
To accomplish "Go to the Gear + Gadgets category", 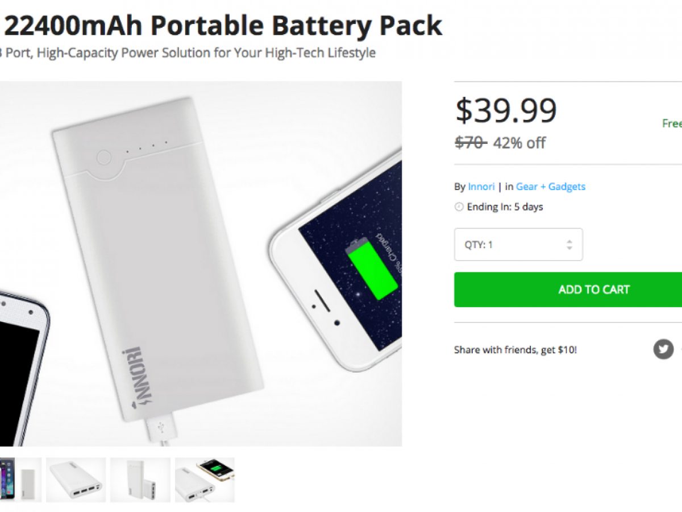I will pyautogui.click(x=550, y=187).
